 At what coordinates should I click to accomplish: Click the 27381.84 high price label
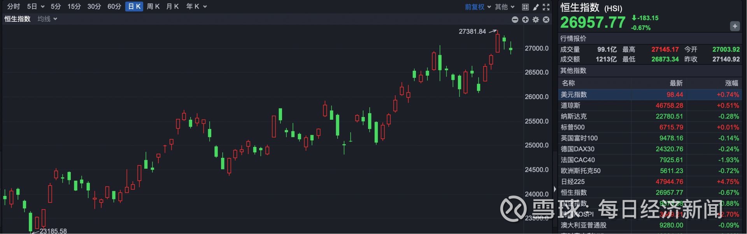pos(472,31)
